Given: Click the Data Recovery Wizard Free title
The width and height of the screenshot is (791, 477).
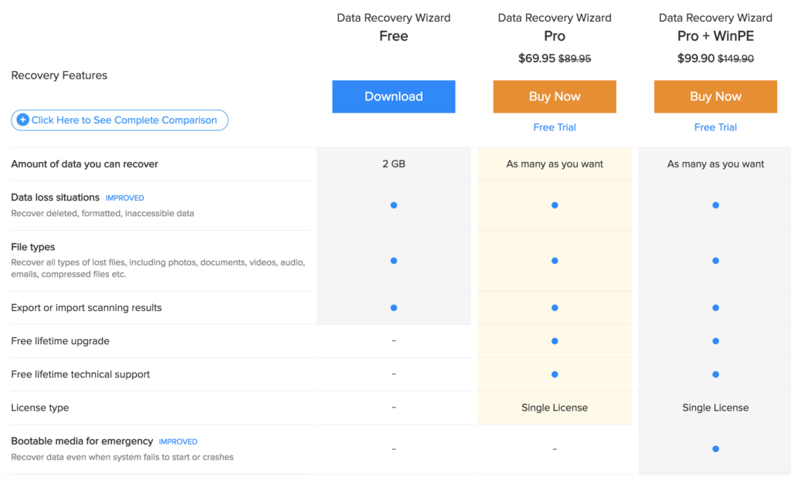Looking at the screenshot, I should click(x=393, y=27).
